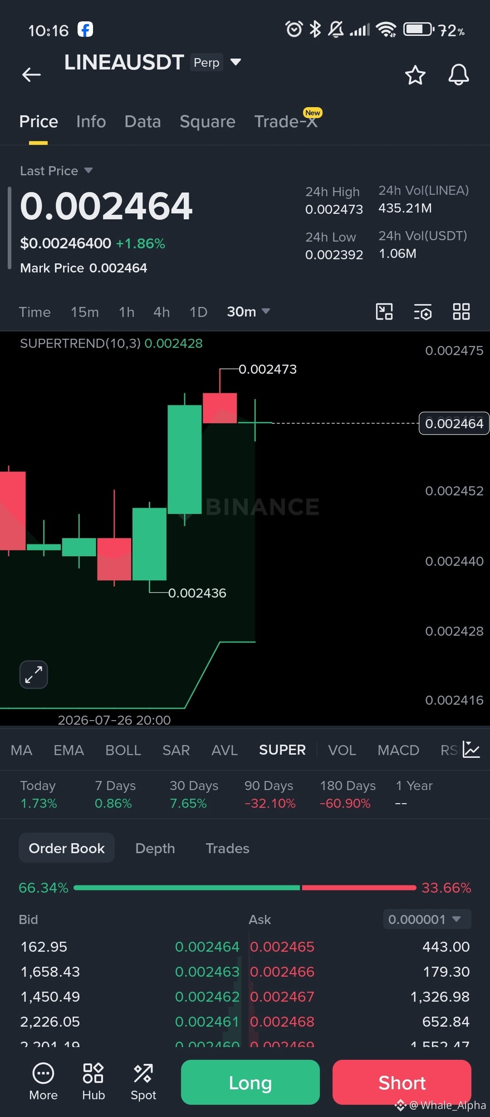The height and width of the screenshot is (1117, 490).
Task: Enable the MA indicator
Action: point(21,750)
